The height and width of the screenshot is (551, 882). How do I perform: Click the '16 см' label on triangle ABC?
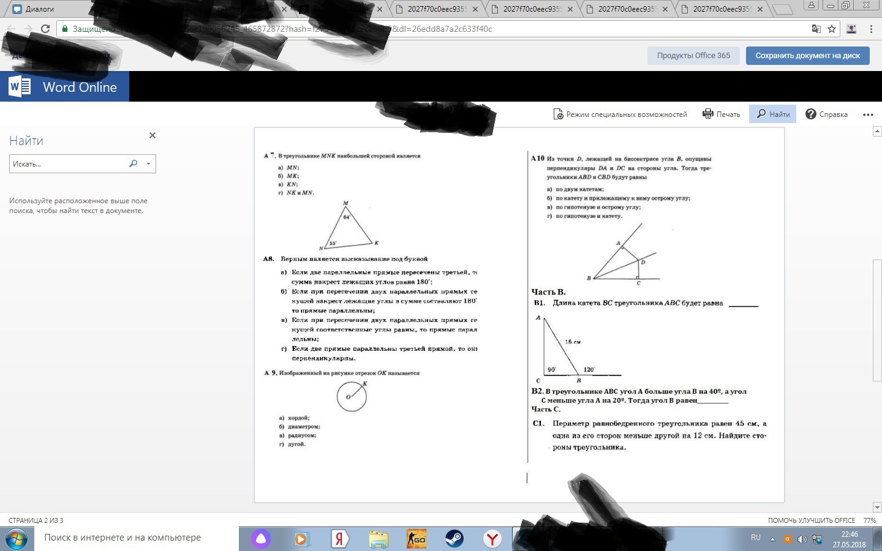(x=573, y=342)
